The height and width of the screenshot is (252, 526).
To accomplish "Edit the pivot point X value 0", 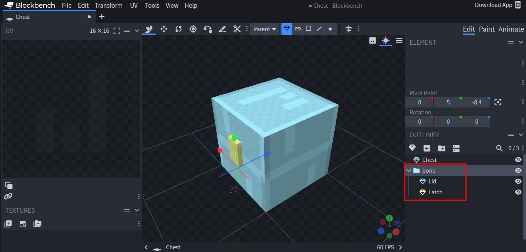I will click(420, 102).
